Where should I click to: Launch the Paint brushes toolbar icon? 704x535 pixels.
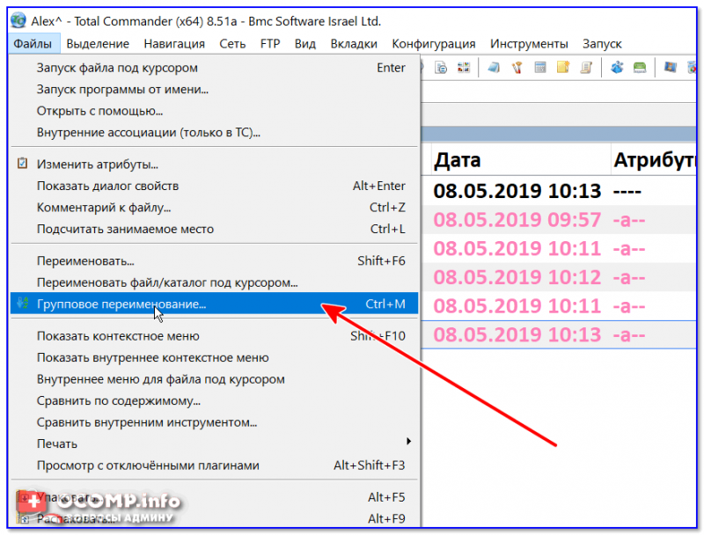tap(517, 68)
